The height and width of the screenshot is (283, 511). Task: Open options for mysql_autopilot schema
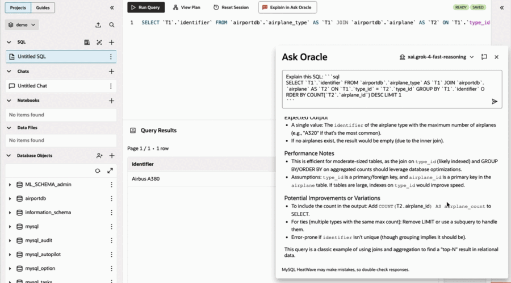pyautogui.click(x=111, y=255)
